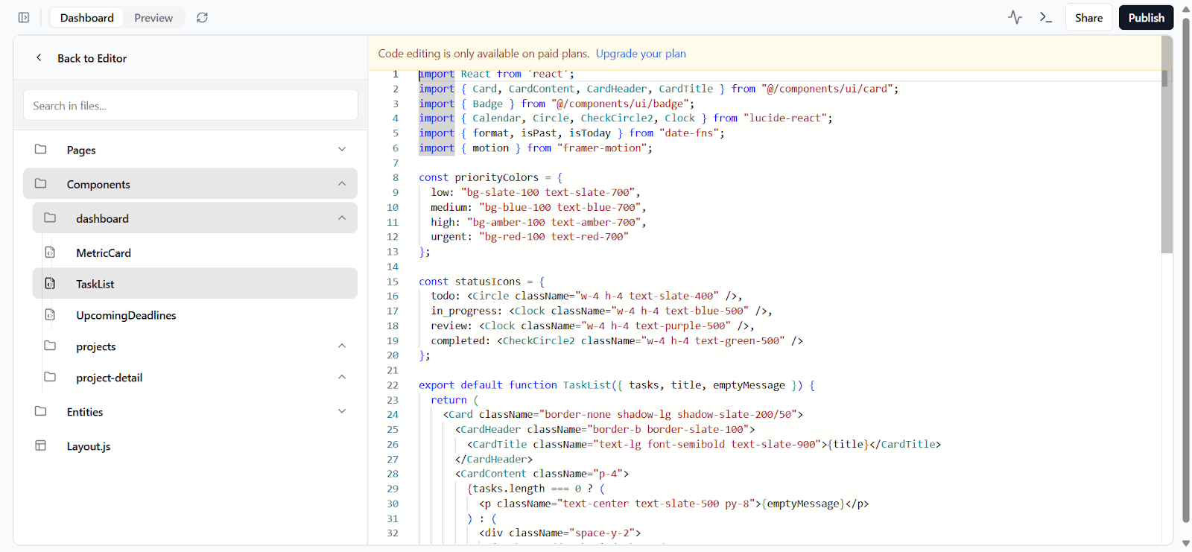
Task: Open the activity pulse icon
Action: [x=1015, y=17]
